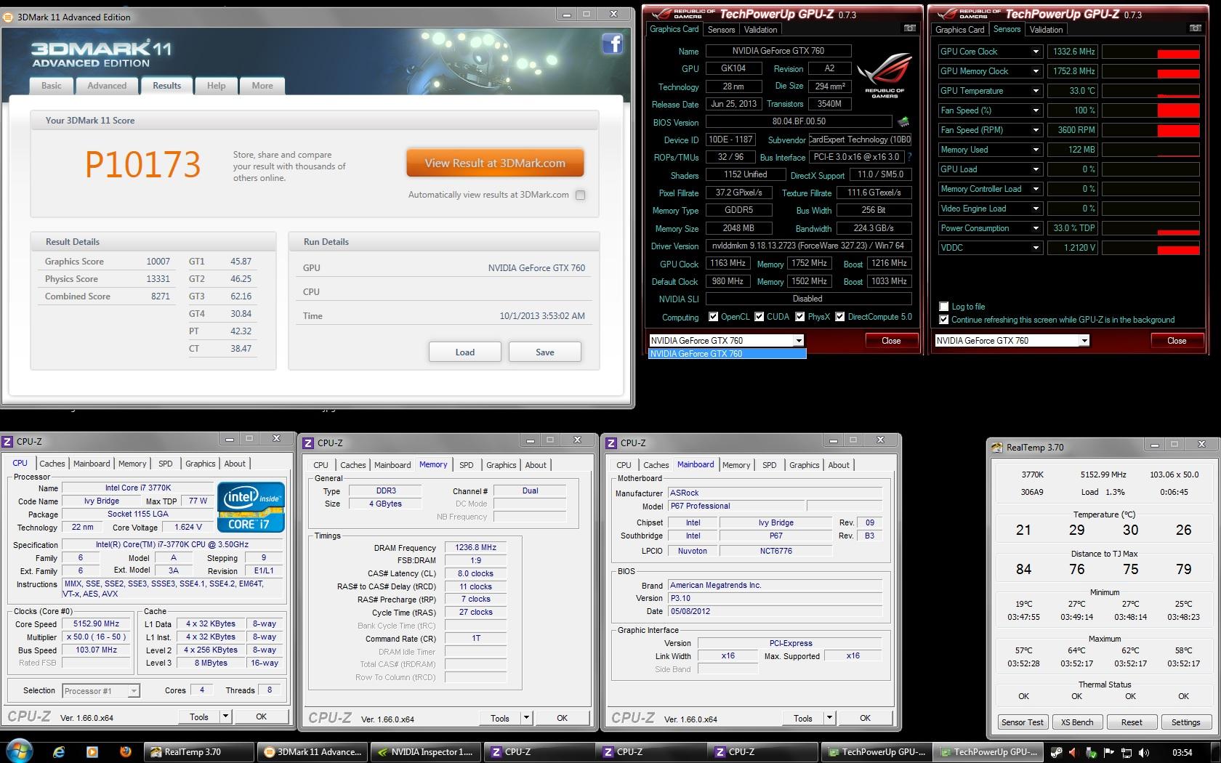Launch Windows Media Player from taskbar
The image size is (1221, 763).
pyautogui.click(x=92, y=752)
